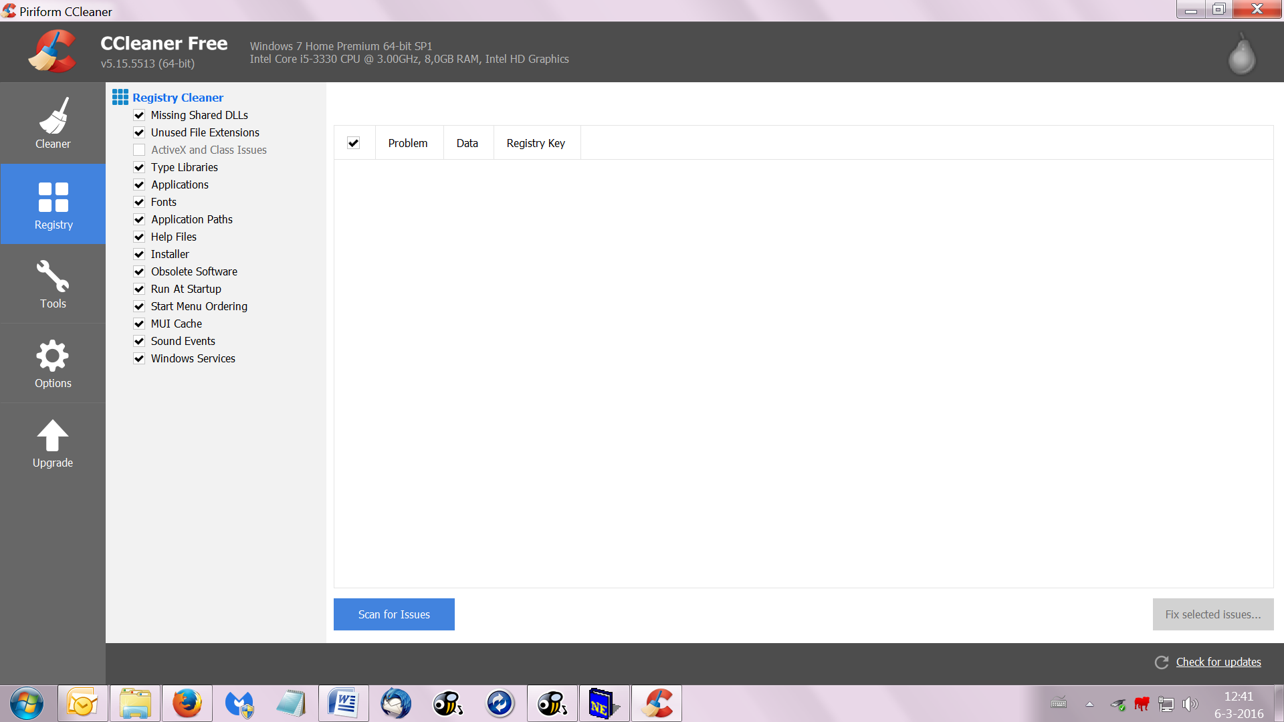
Task: Click the red bulldog tray icon
Action: pyautogui.click(x=1142, y=704)
